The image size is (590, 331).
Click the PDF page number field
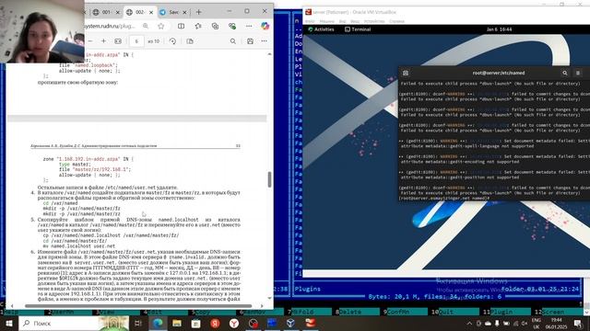tap(136, 41)
